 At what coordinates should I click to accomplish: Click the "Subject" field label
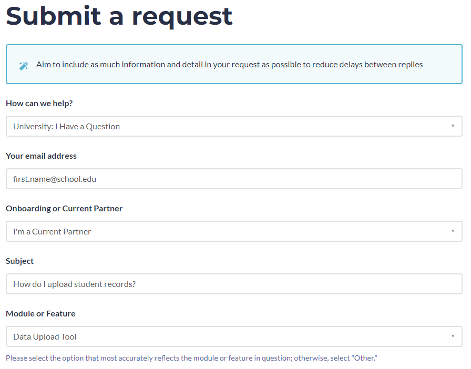(19, 261)
